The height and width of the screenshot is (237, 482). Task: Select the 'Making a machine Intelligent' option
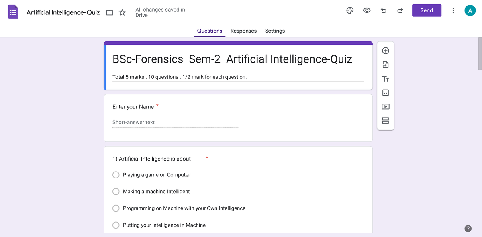(116, 192)
